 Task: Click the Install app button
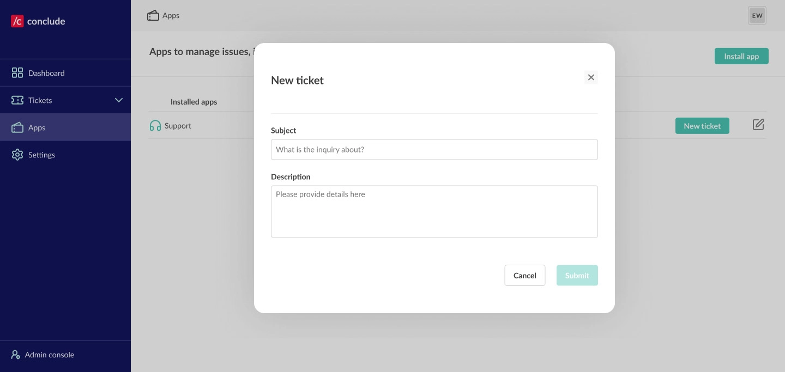coord(741,56)
